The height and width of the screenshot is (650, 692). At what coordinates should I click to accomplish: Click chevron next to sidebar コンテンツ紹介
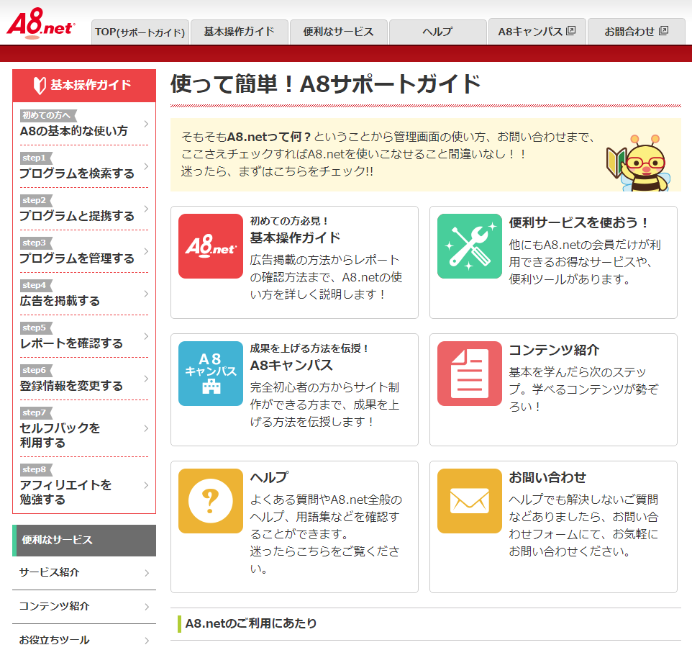click(x=147, y=607)
